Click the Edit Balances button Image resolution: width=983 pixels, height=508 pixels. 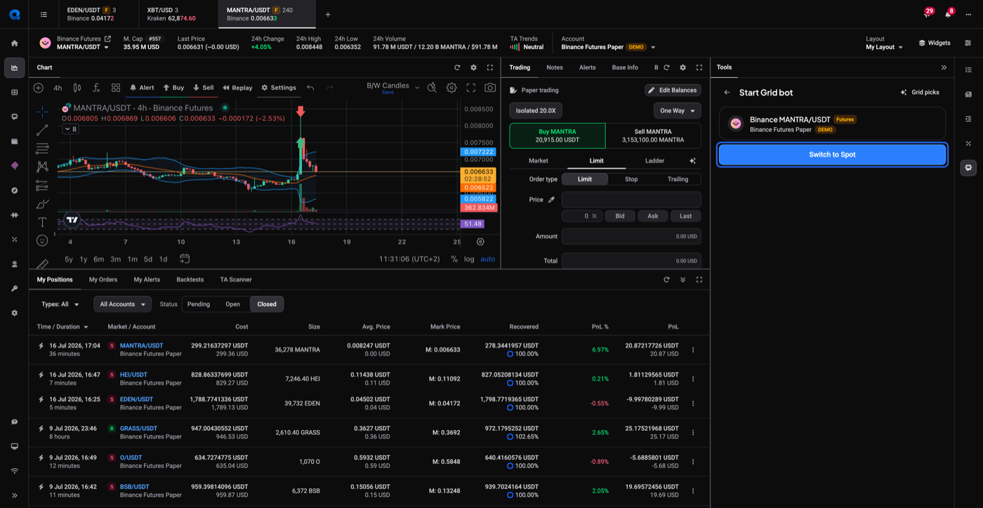click(x=673, y=90)
